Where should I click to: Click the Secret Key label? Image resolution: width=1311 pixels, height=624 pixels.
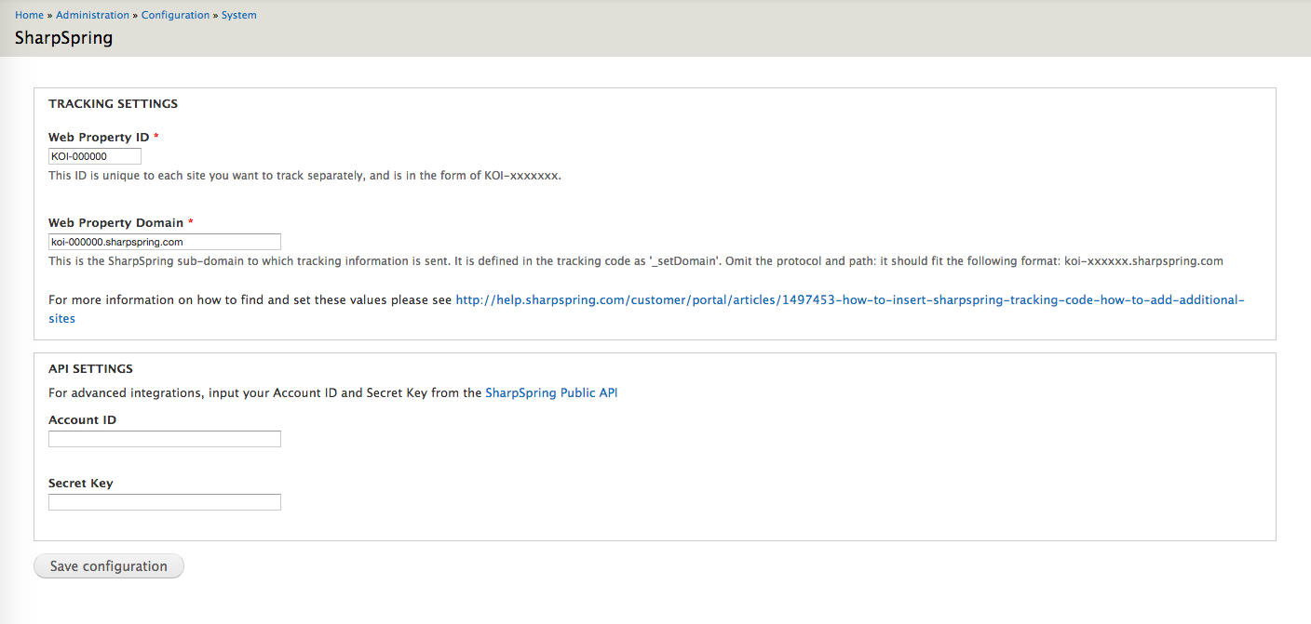point(81,483)
